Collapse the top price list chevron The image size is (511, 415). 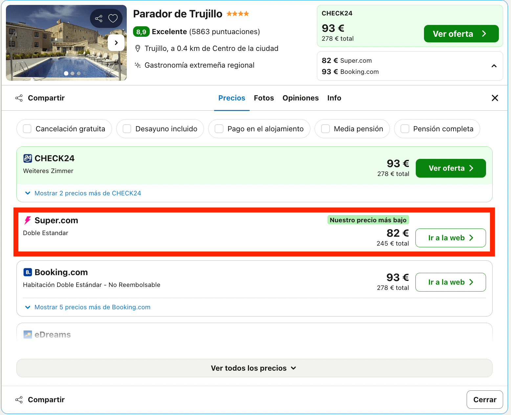494,66
